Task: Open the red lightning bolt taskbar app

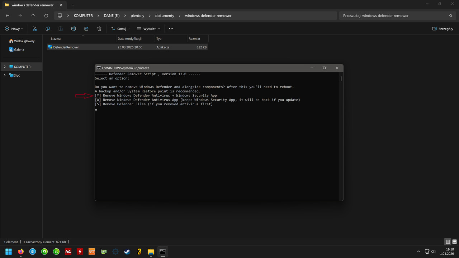Action: (x=80, y=252)
